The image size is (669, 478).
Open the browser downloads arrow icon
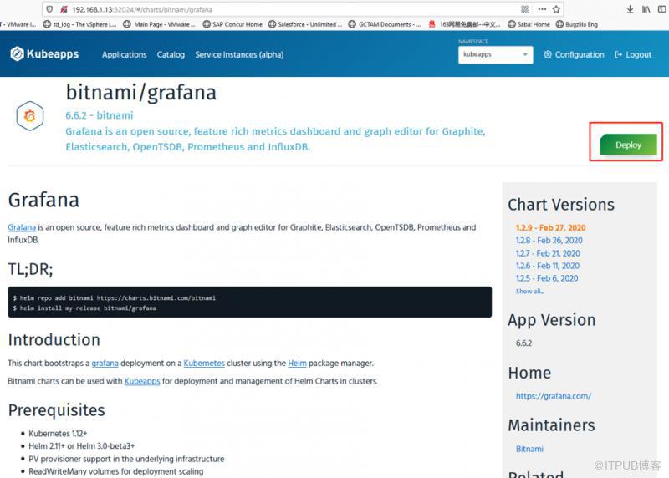(x=630, y=9)
